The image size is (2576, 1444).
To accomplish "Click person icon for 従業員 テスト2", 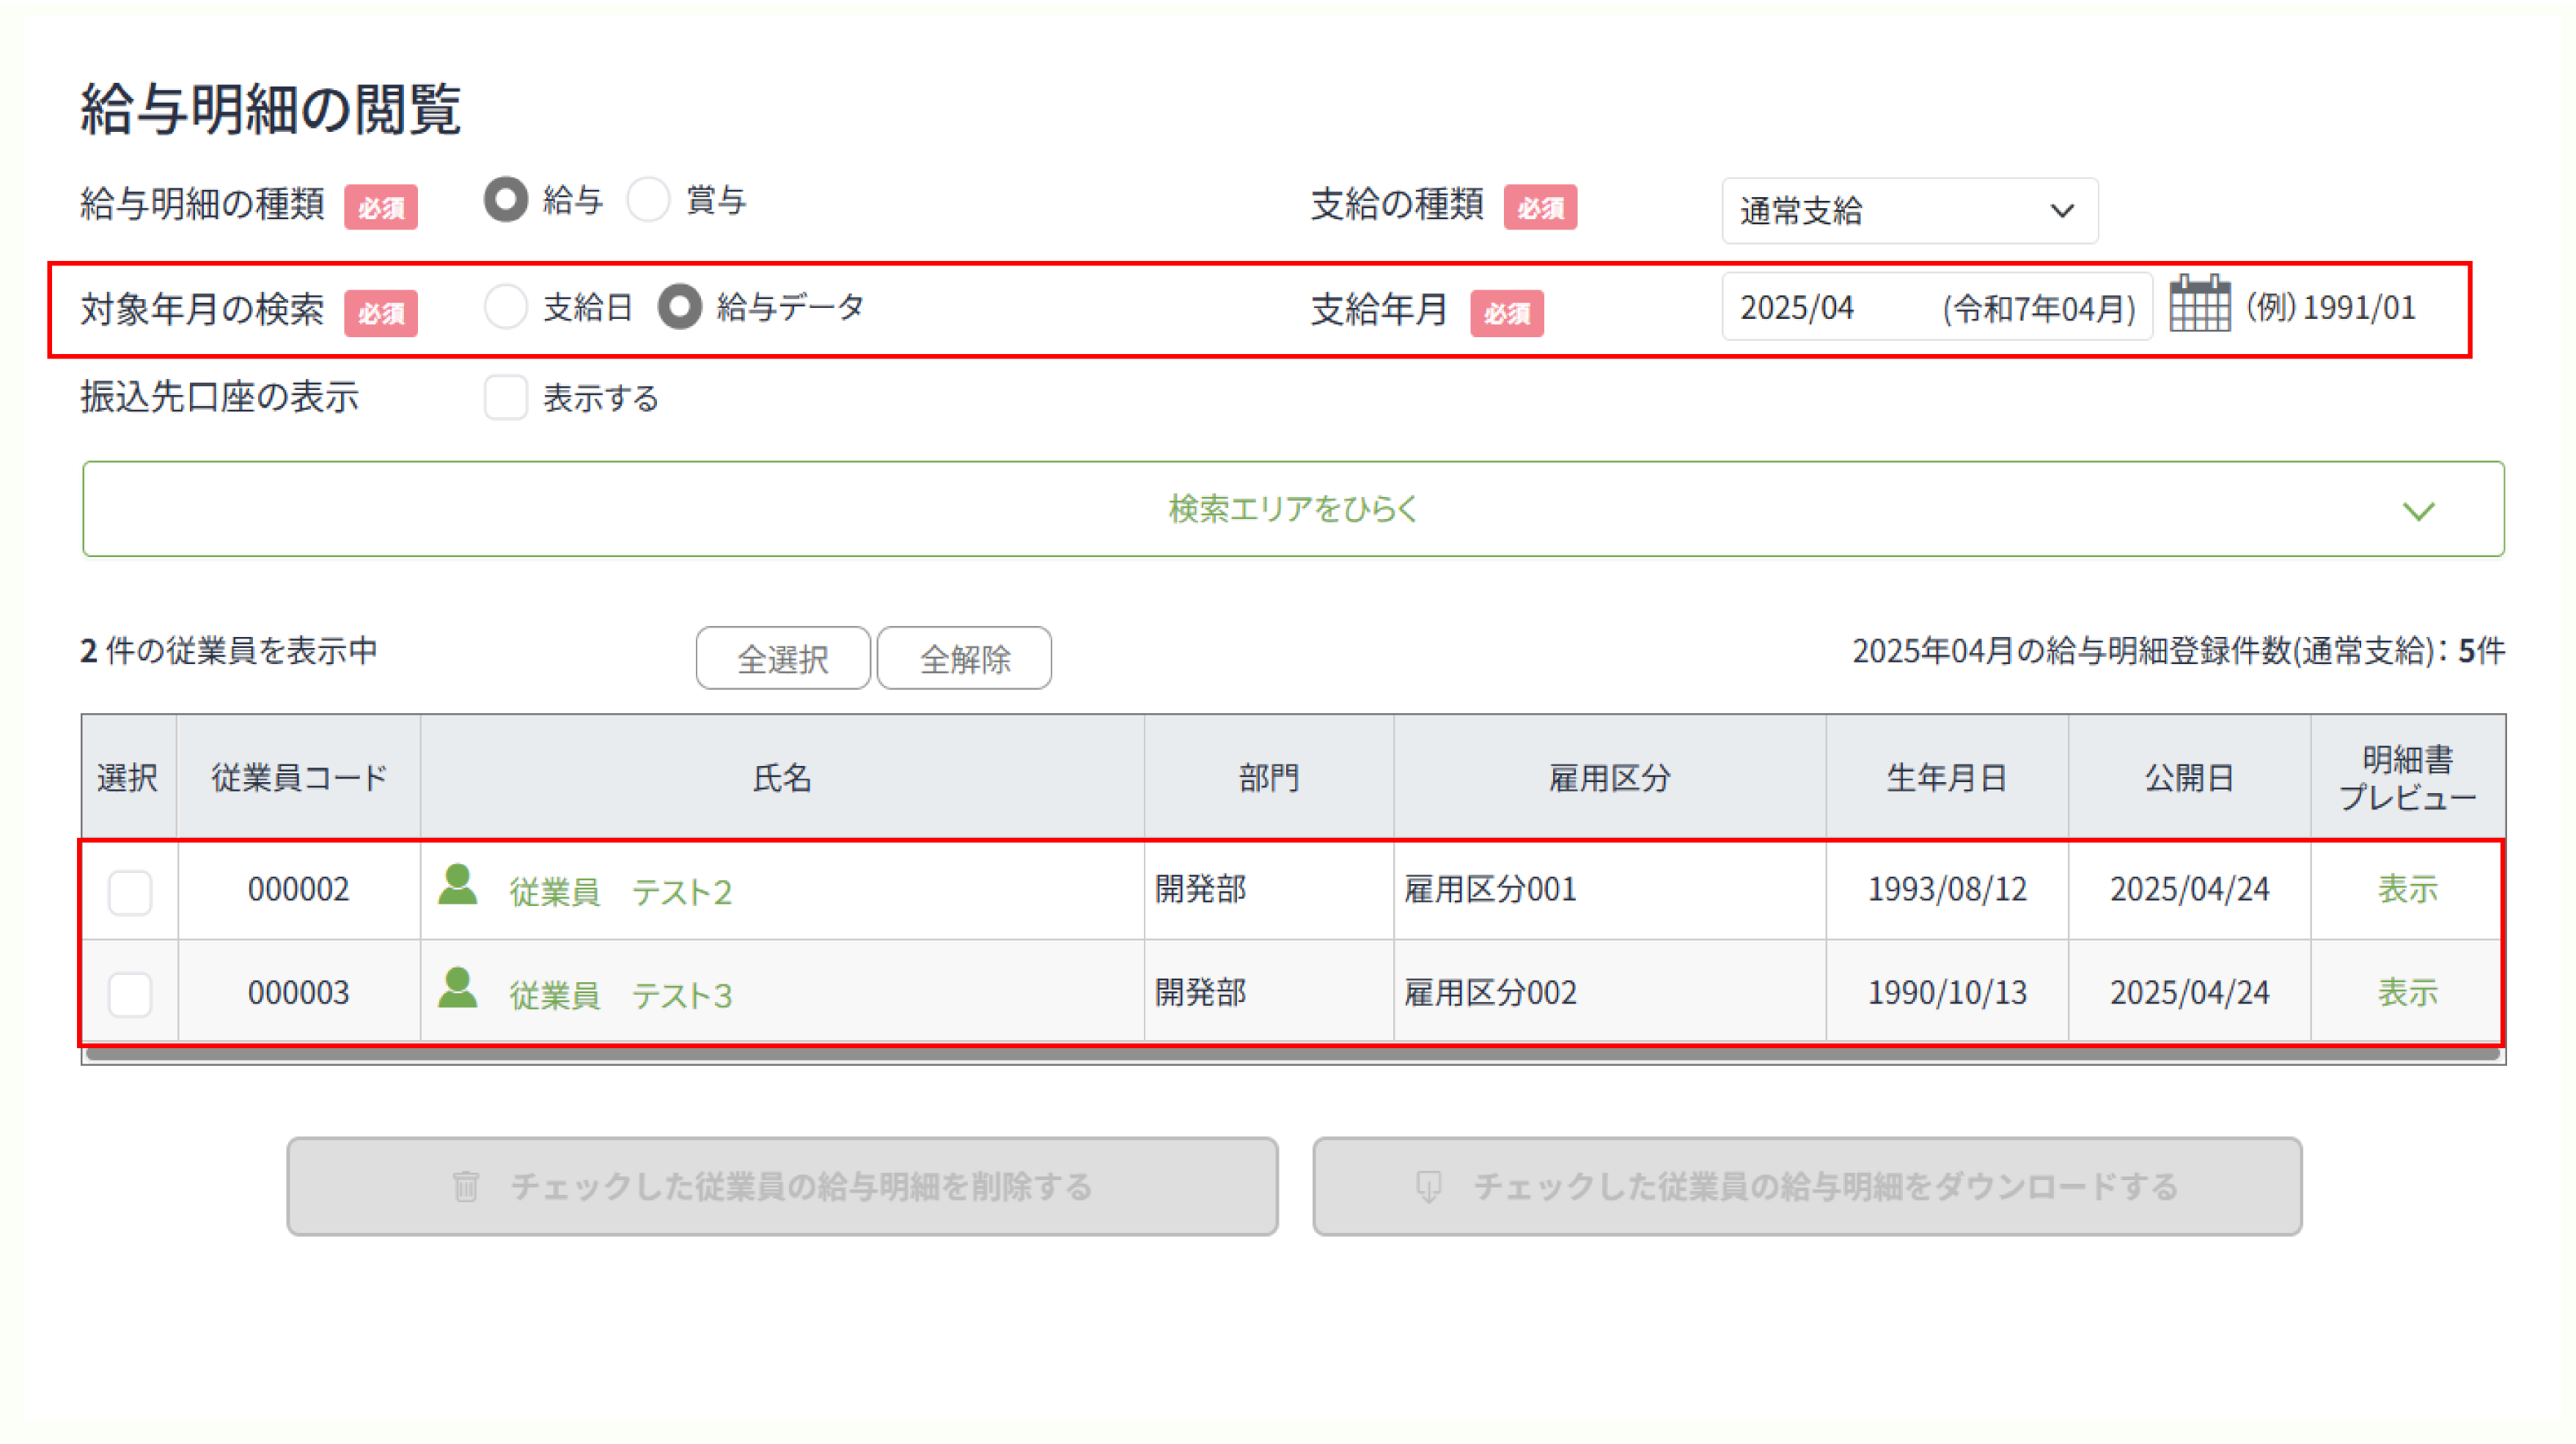I will click(458, 885).
